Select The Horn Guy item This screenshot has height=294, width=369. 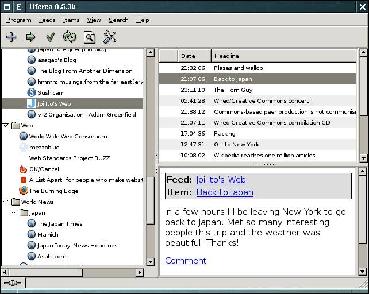coord(257,90)
